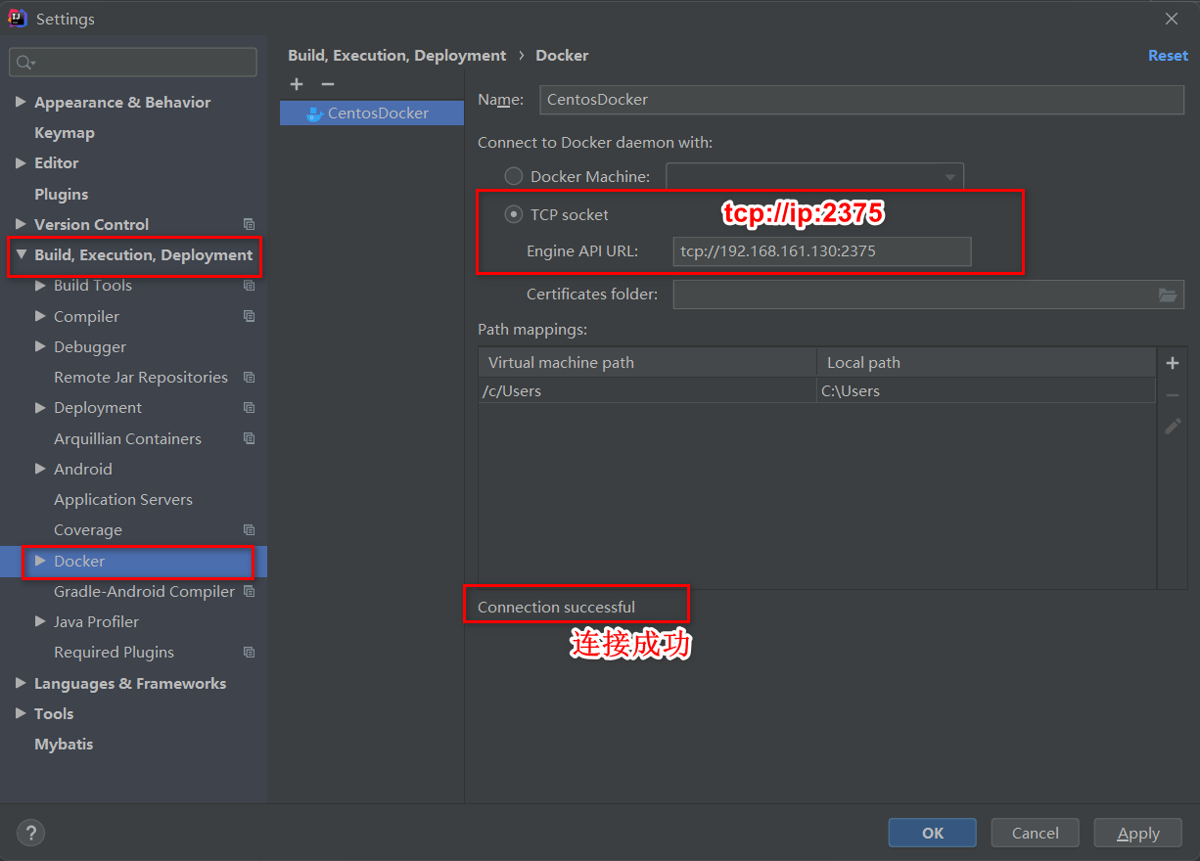
Task: Remove selected path mapping minus icon
Action: pos(1173,395)
